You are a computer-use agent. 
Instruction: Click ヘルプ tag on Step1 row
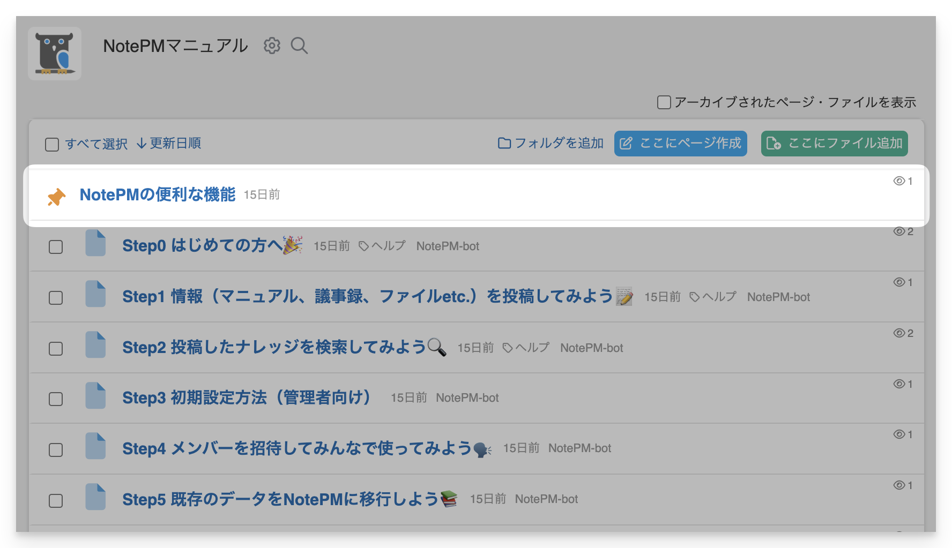click(713, 297)
